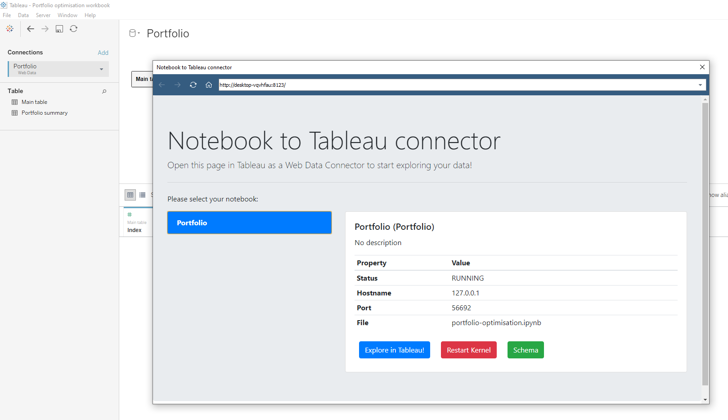Refresh the data source from the Tableau toolbar

tap(74, 29)
